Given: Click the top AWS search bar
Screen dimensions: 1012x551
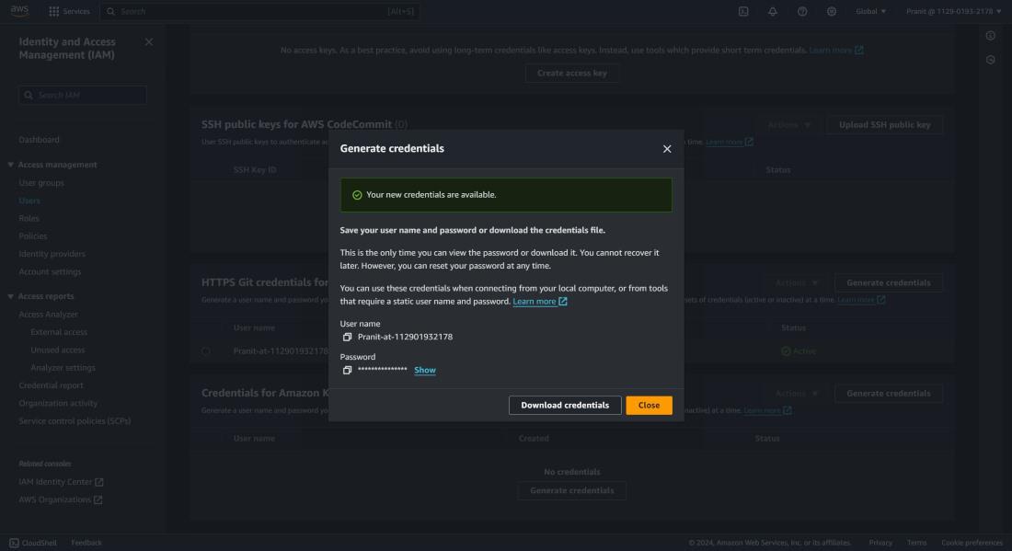Looking at the screenshot, I should (x=259, y=11).
